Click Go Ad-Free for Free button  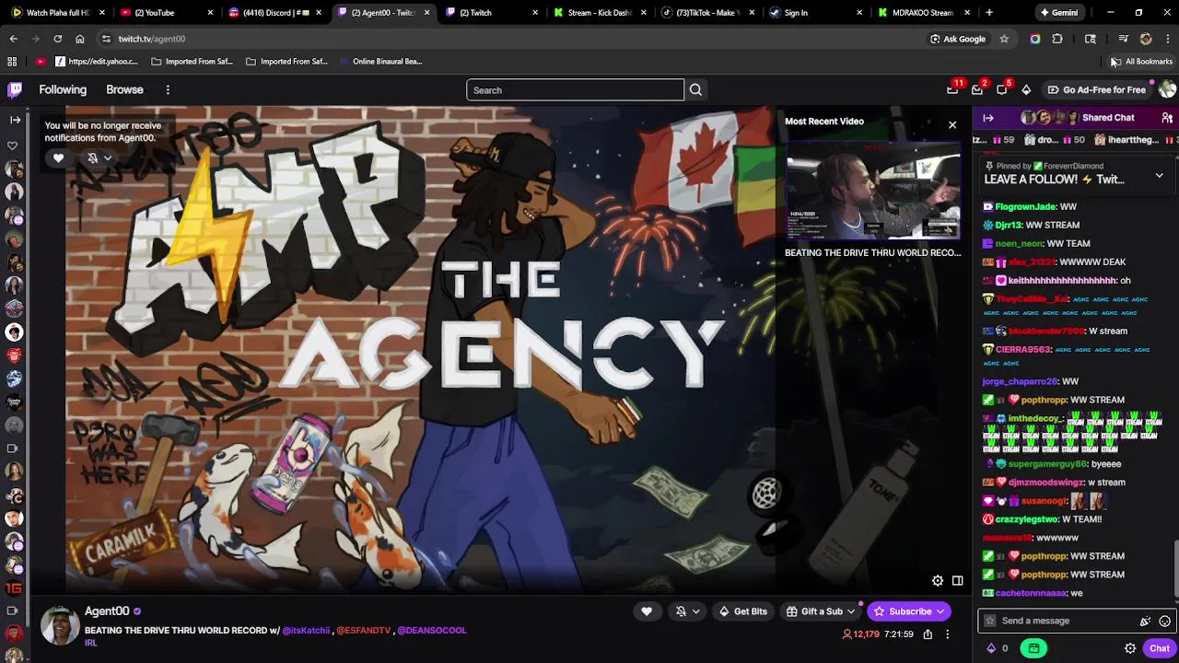tap(1096, 89)
